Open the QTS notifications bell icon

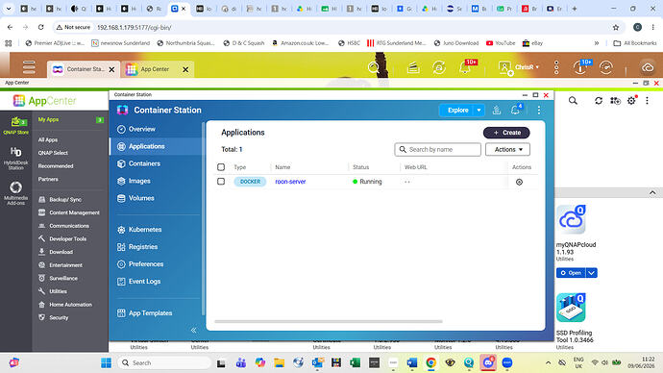coord(465,67)
